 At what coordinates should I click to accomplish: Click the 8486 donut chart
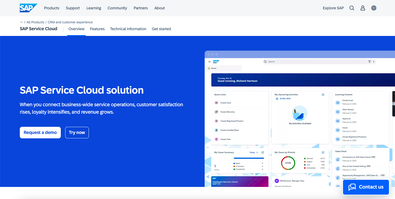click(x=288, y=163)
